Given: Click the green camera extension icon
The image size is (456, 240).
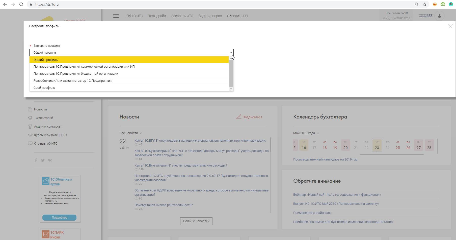Looking at the screenshot, I should (443, 4).
